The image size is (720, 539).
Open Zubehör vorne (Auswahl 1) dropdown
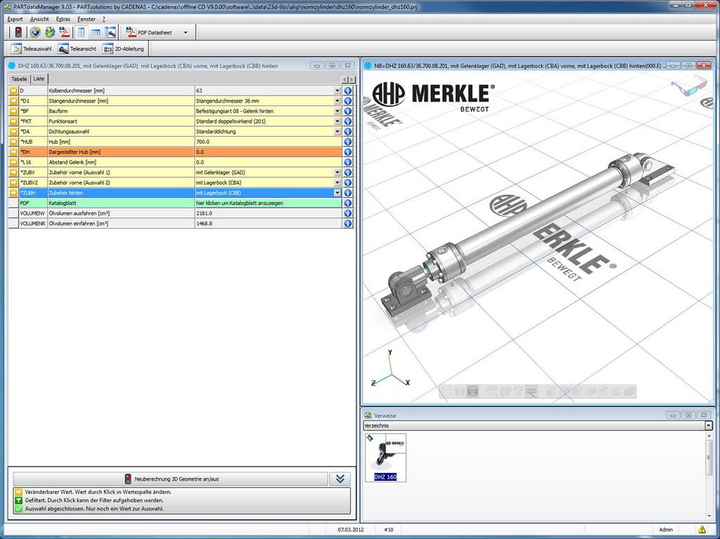[338, 172]
